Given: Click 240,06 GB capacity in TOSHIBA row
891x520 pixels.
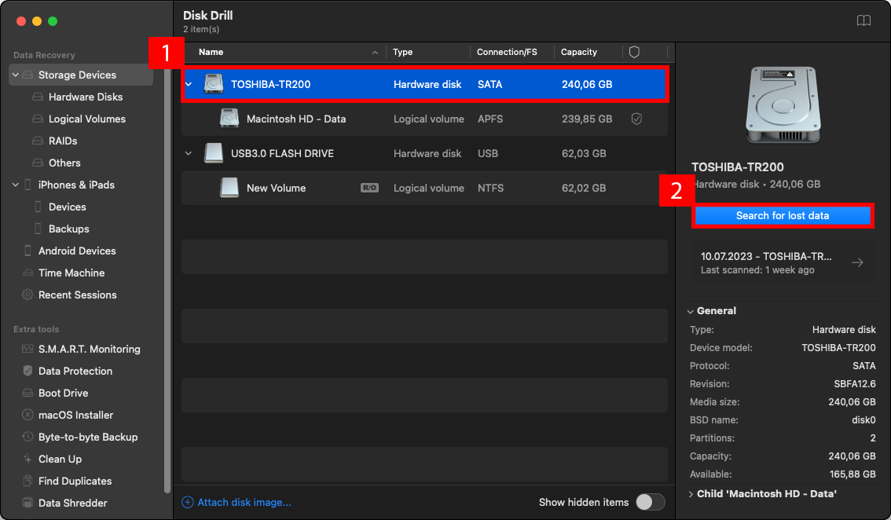Looking at the screenshot, I should pos(587,84).
